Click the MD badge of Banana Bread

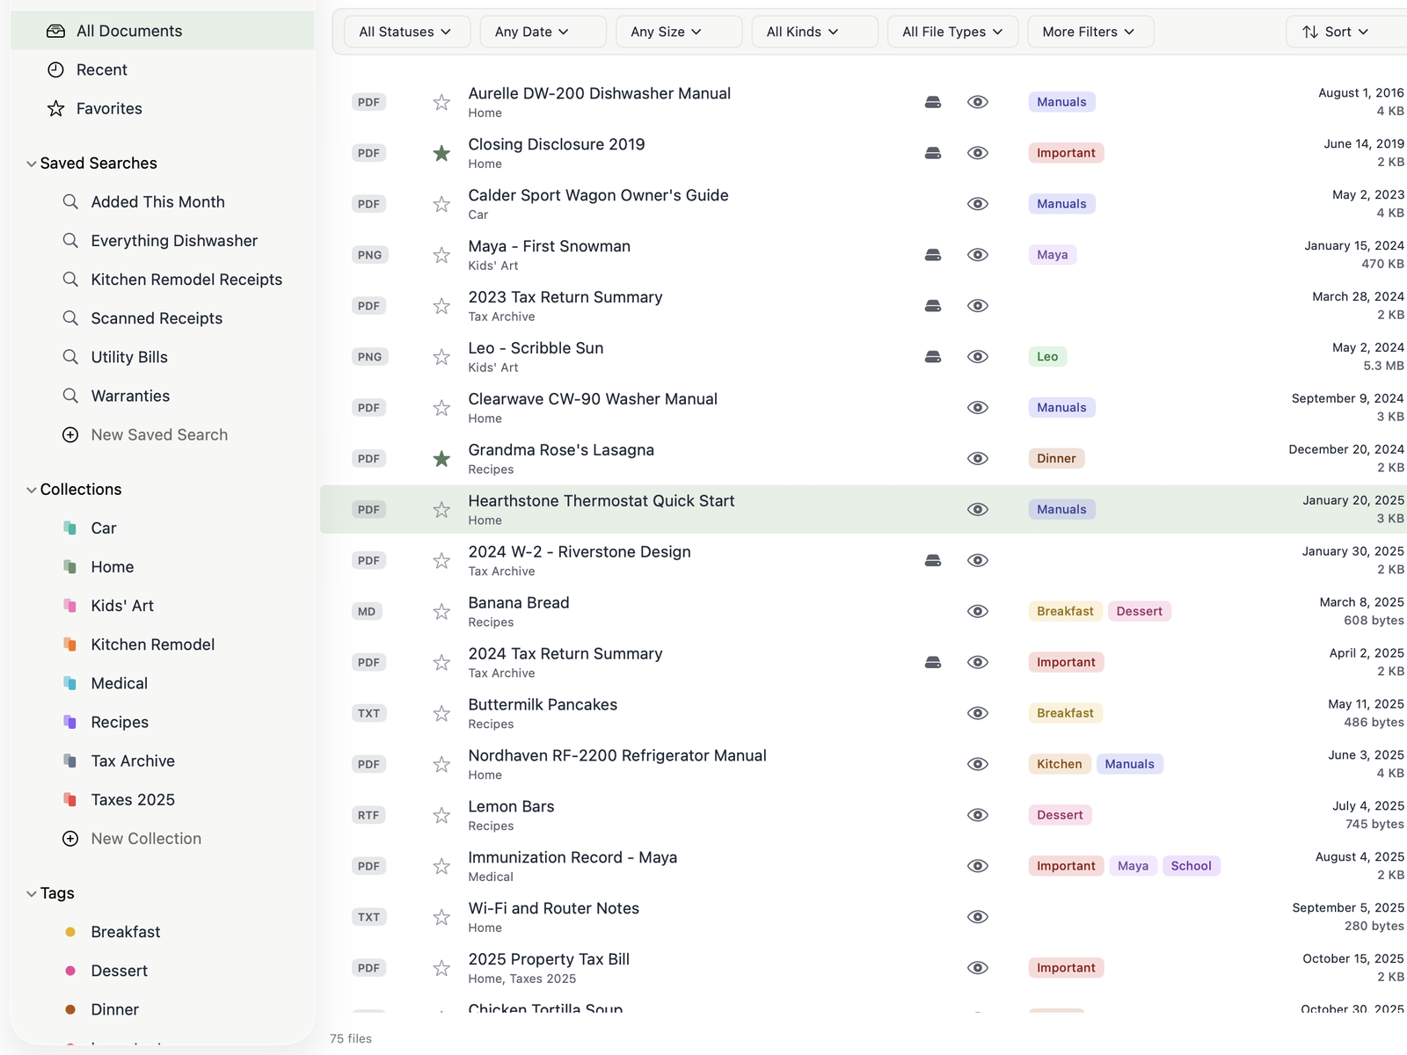[x=367, y=612]
